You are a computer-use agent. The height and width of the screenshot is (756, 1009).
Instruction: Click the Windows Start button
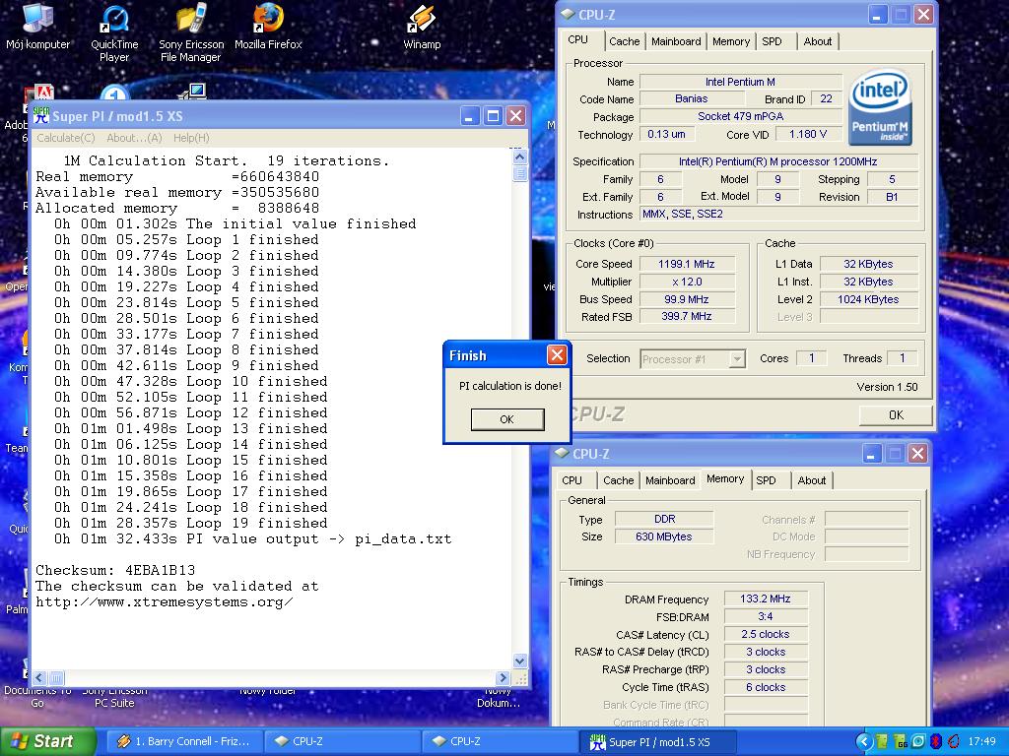(47, 741)
